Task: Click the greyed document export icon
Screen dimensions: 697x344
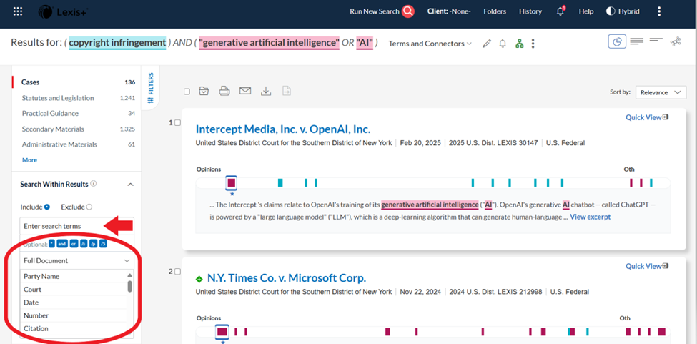Action: pos(286,91)
